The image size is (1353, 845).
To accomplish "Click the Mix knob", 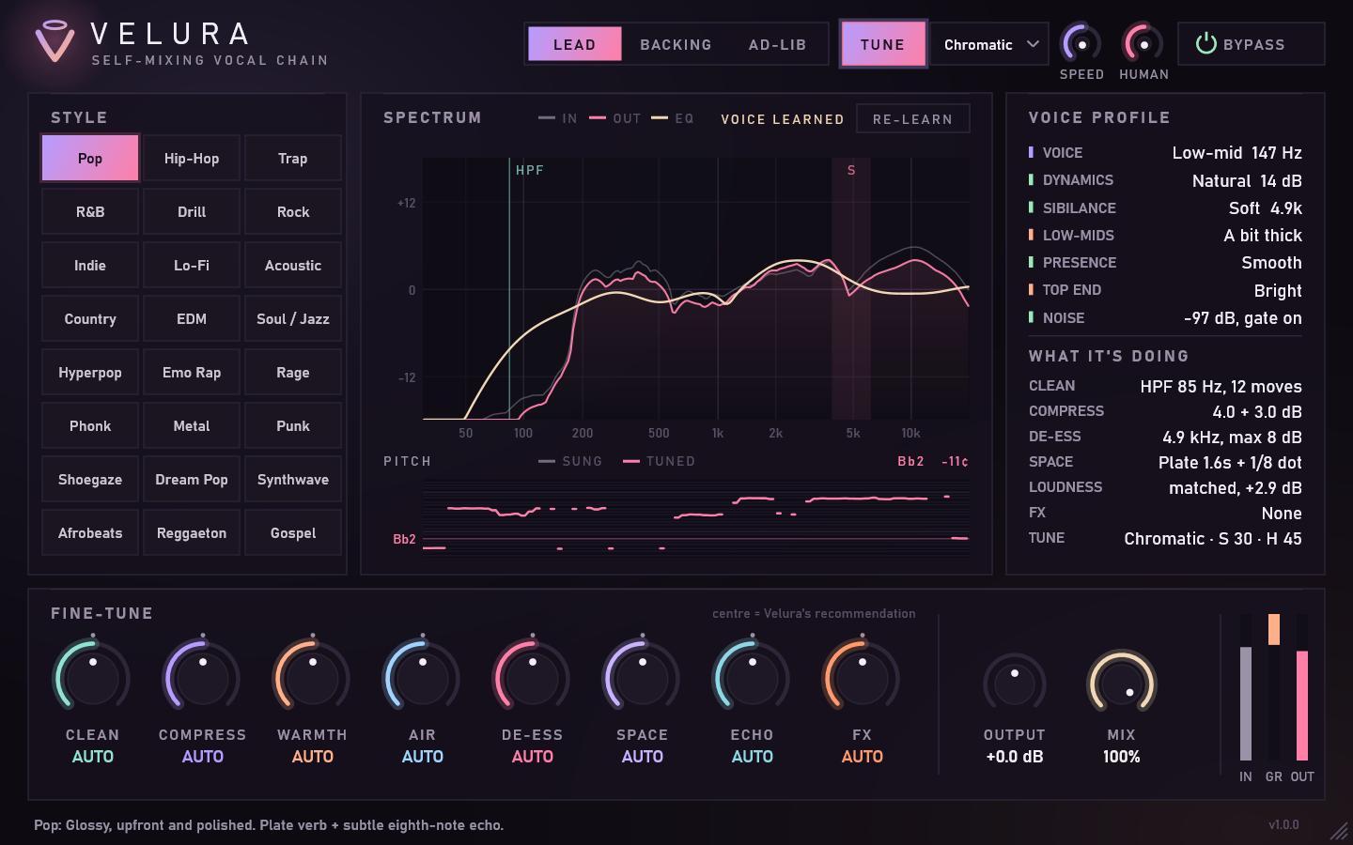I will pos(1121,684).
